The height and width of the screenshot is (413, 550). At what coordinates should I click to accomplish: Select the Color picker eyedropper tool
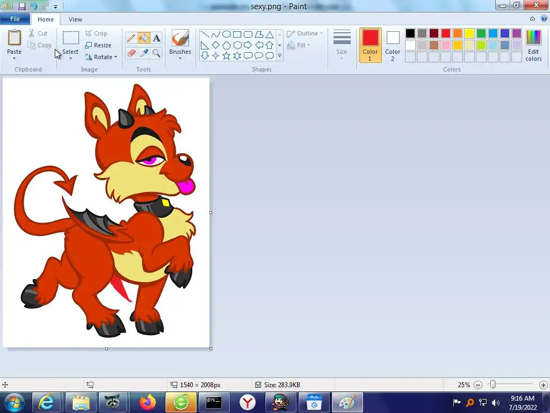(x=144, y=53)
